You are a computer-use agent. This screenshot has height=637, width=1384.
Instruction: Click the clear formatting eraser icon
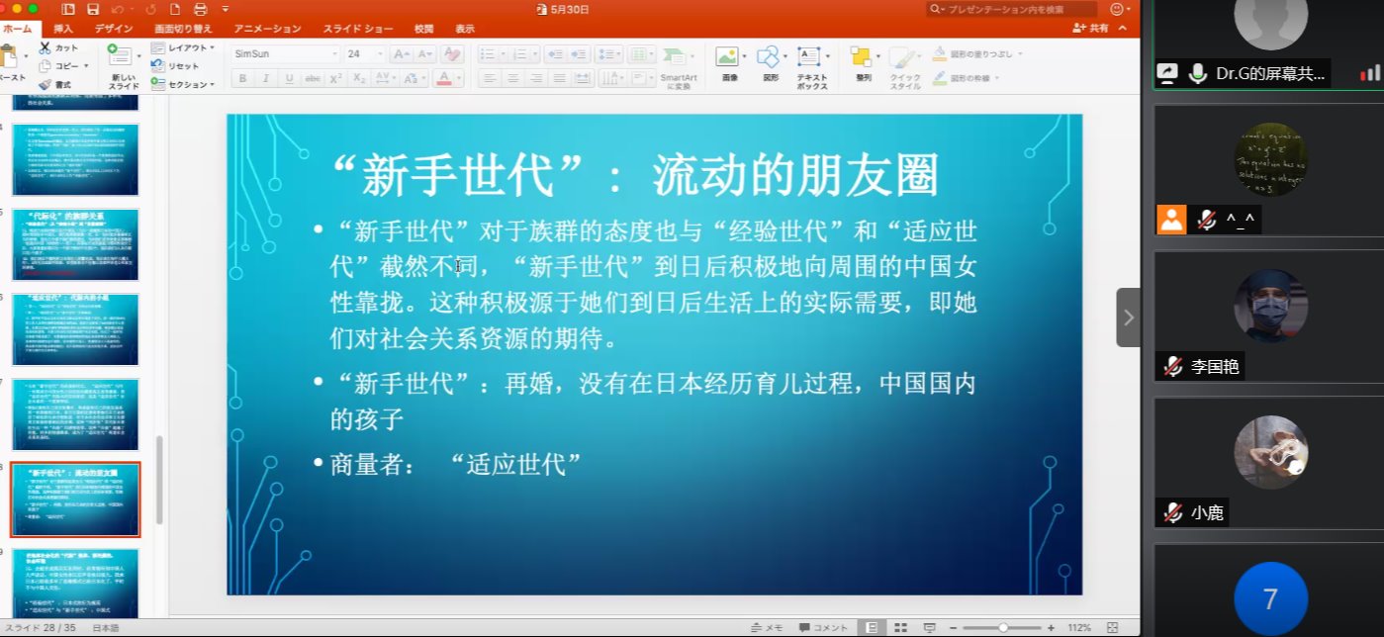click(x=452, y=53)
